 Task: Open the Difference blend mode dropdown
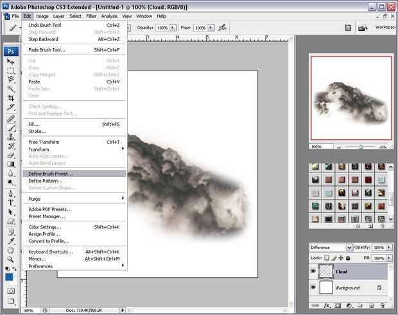[349, 248]
